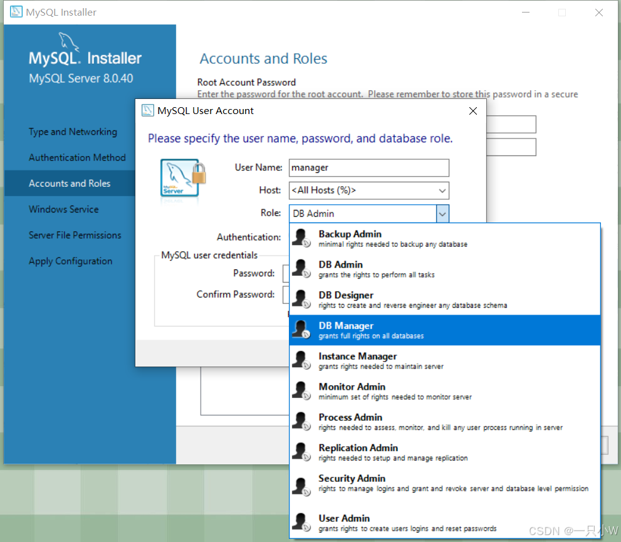Click the DB Designer user icon

[x=301, y=300]
